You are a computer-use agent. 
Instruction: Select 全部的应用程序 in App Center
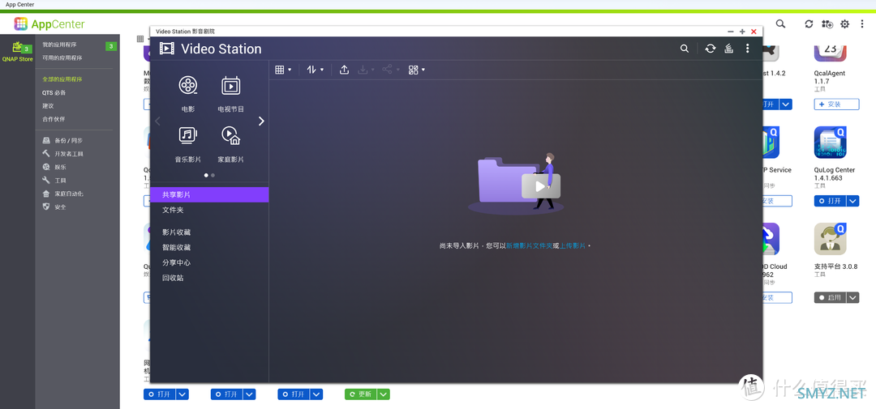tap(62, 79)
